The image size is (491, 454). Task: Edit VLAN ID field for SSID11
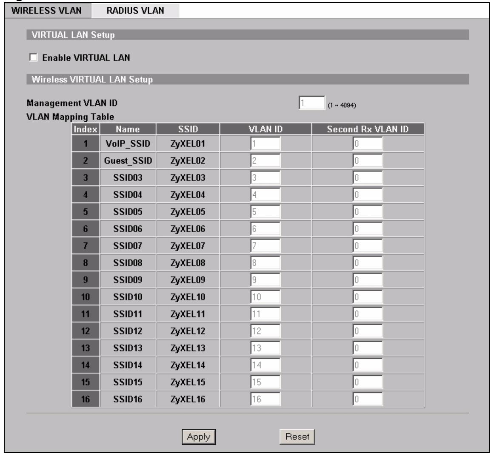point(265,314)
